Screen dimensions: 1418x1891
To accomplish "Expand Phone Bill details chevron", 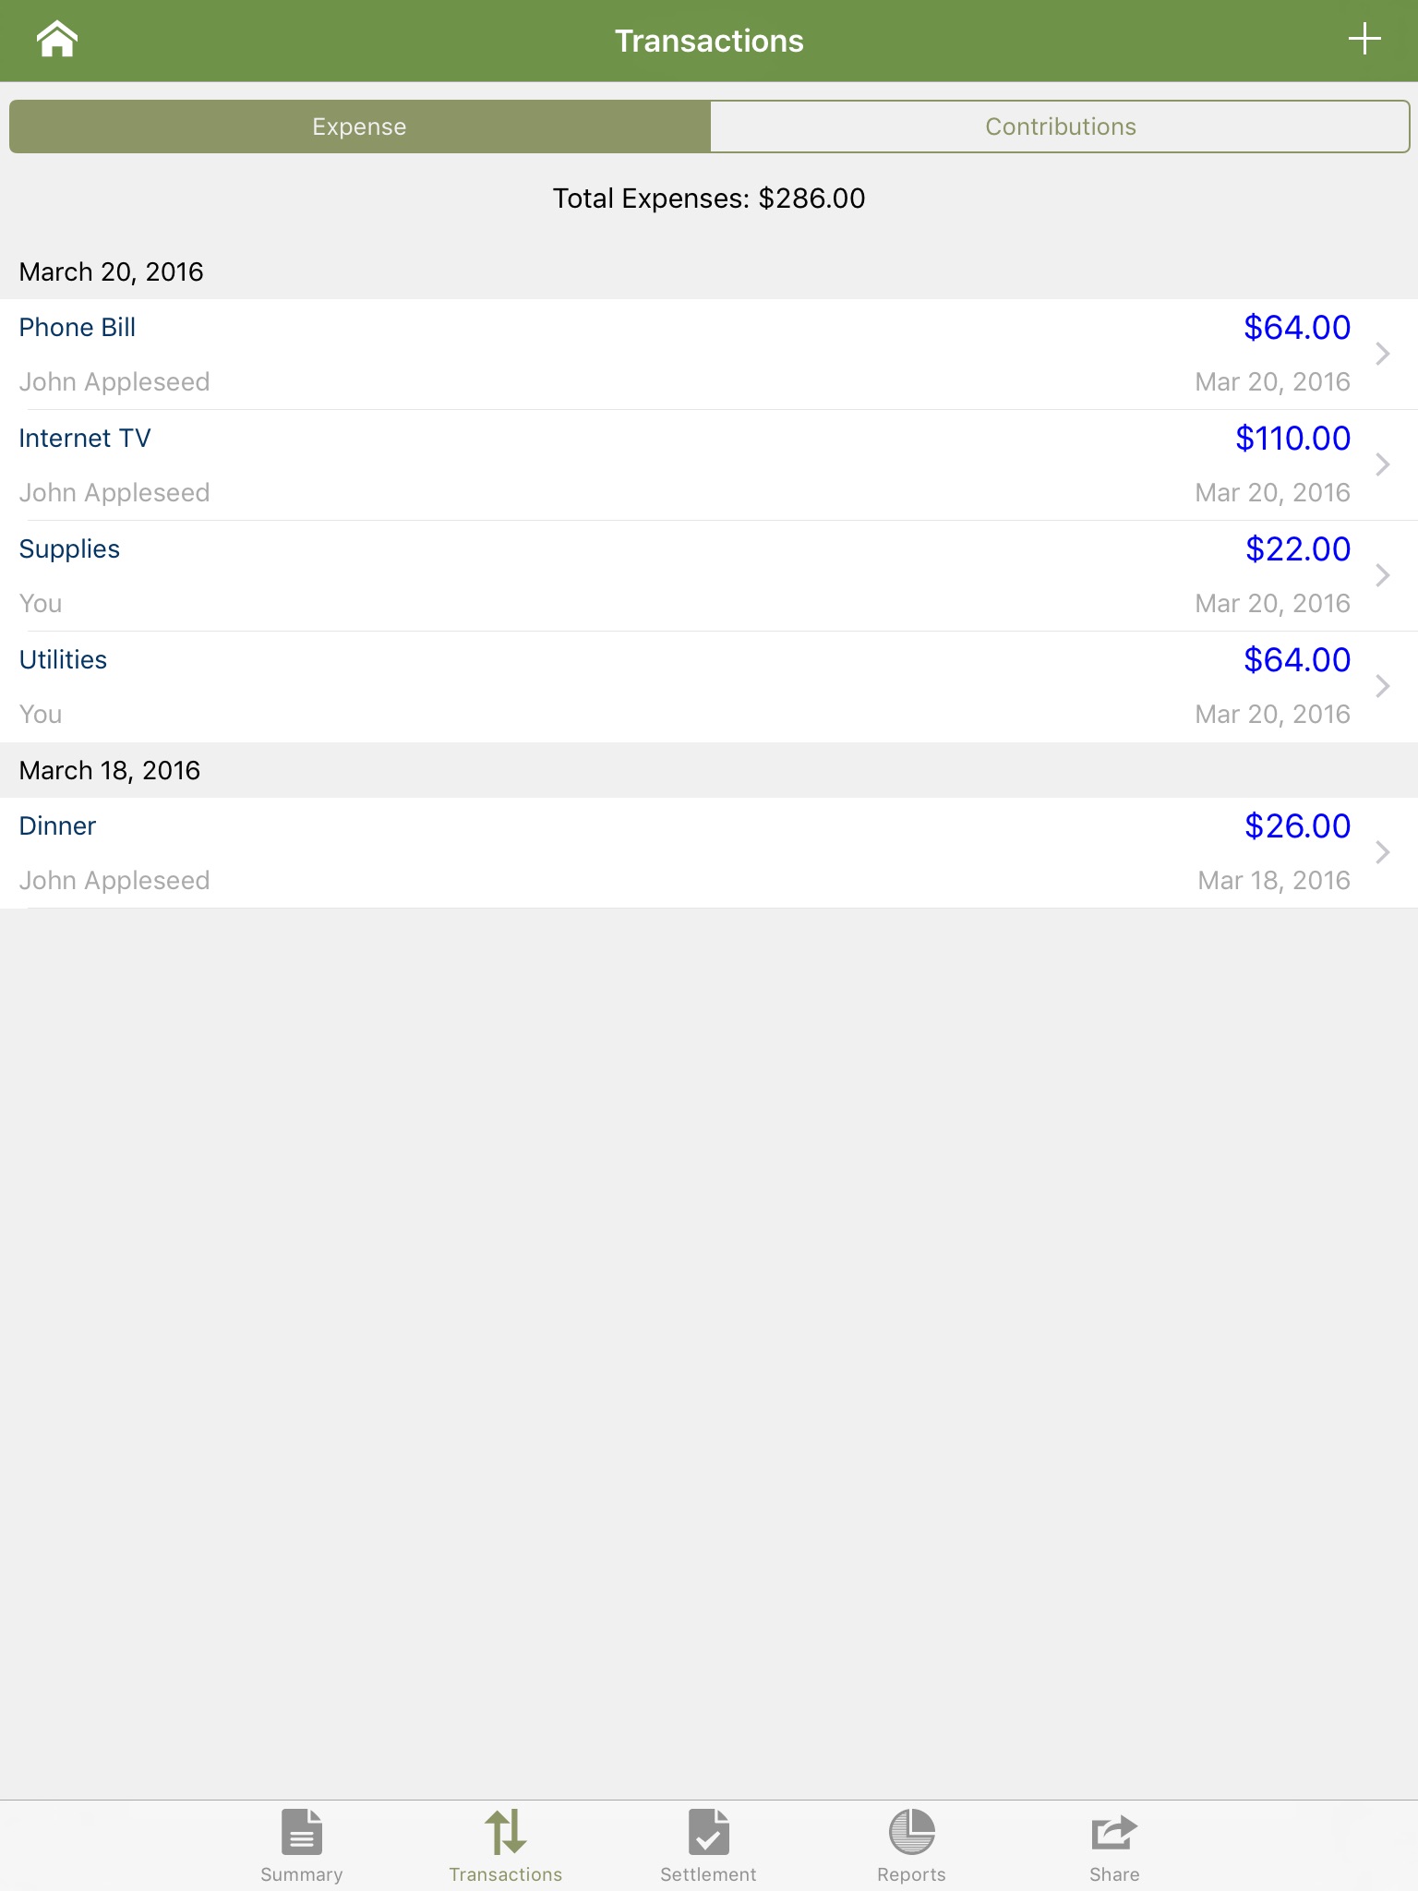I will click(x=1382, y=354).
